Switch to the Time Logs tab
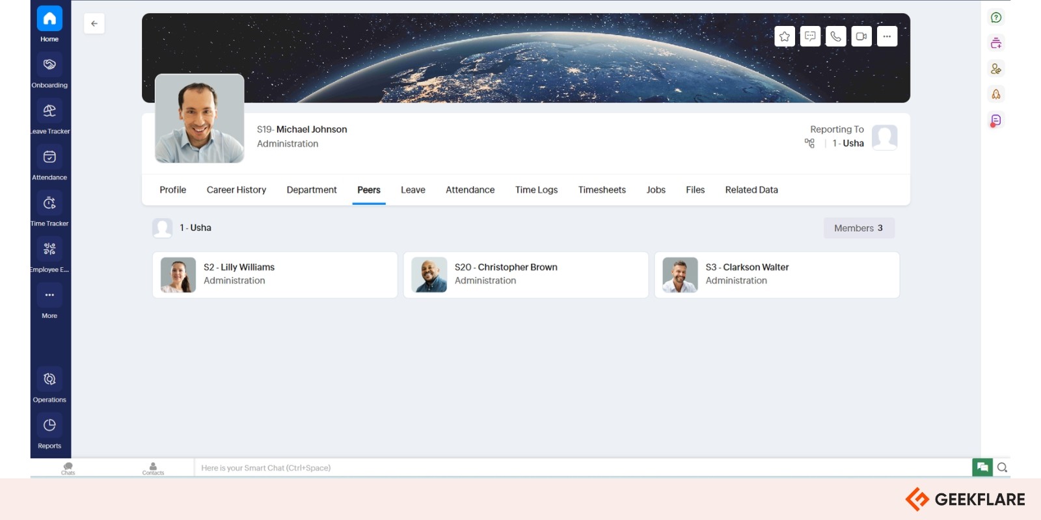The image size is (1041, 520). click(x=537, y=190)
